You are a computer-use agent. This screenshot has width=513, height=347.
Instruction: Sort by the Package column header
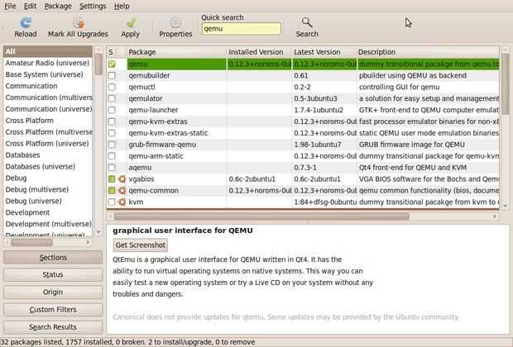177,52
